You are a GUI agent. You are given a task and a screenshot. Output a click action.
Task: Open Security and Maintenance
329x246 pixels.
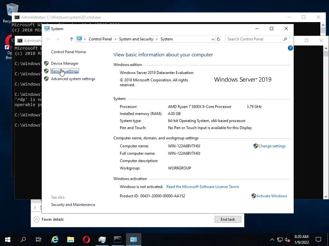coord(73,205)
